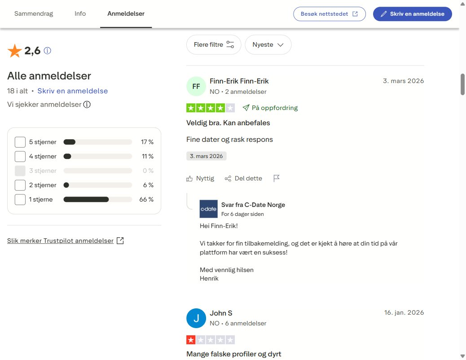The image size is (466, 360).
Task: Click the 18 i alt count text
Action: click(18, 91)
